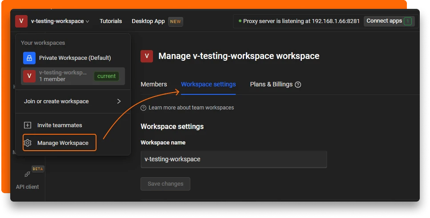This screenshot has height=218, width=430.
Task: Click the Save changes button
Action: click(165, 184)
